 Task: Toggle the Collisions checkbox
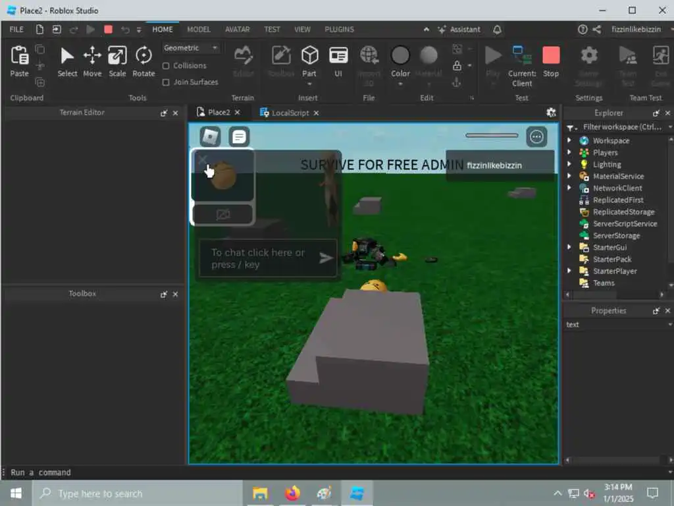pos(166,66)
